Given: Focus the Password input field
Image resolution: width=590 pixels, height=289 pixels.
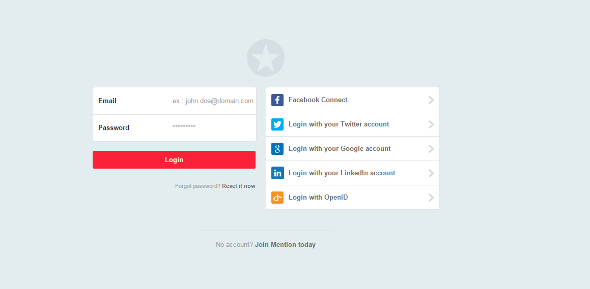Looking at the screenshot, I should pos(213,127).
